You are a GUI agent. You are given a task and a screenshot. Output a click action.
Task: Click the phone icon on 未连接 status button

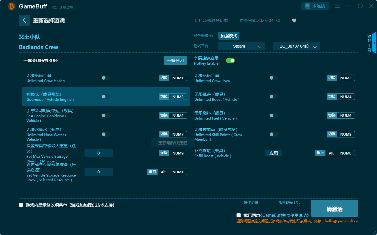[308, 6]
